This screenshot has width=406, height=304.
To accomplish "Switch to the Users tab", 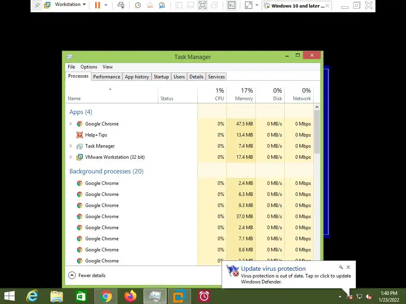I will [179, 77].
